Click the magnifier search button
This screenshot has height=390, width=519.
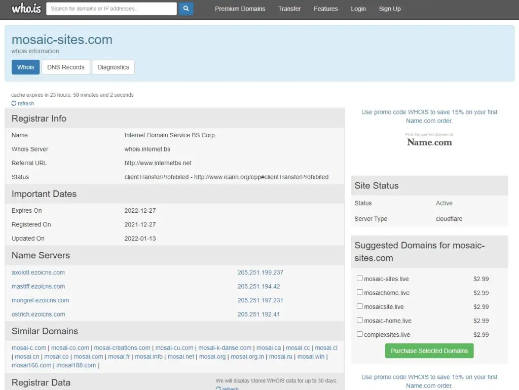pyautogui.click(x=186, y=9)
